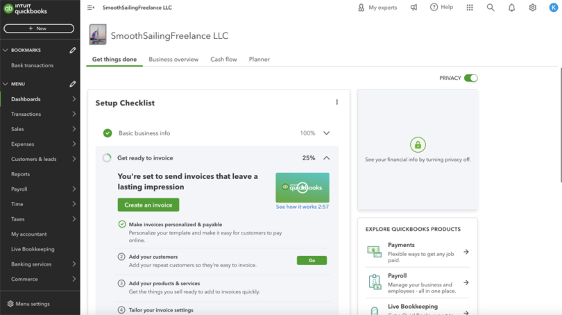Collapse the Menu section
This screenshot has width=562, height=315.
coord(5,84)
